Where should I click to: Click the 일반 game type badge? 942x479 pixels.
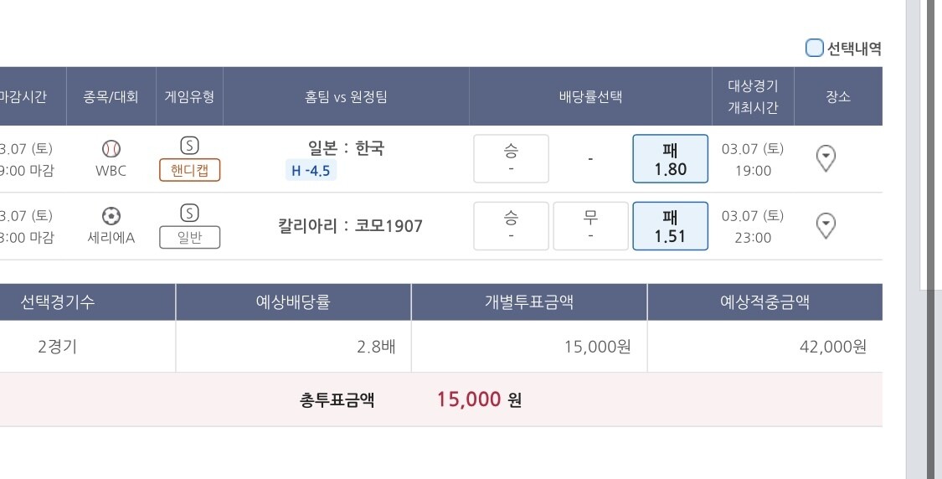[190, 238]
